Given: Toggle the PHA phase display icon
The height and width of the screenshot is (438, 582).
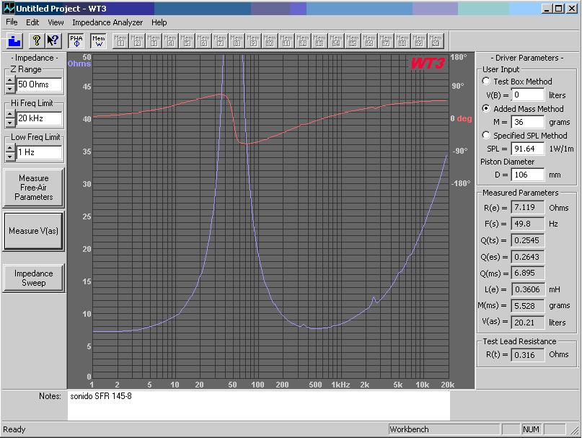Looking at the screenshot, I should click(76, 40).
